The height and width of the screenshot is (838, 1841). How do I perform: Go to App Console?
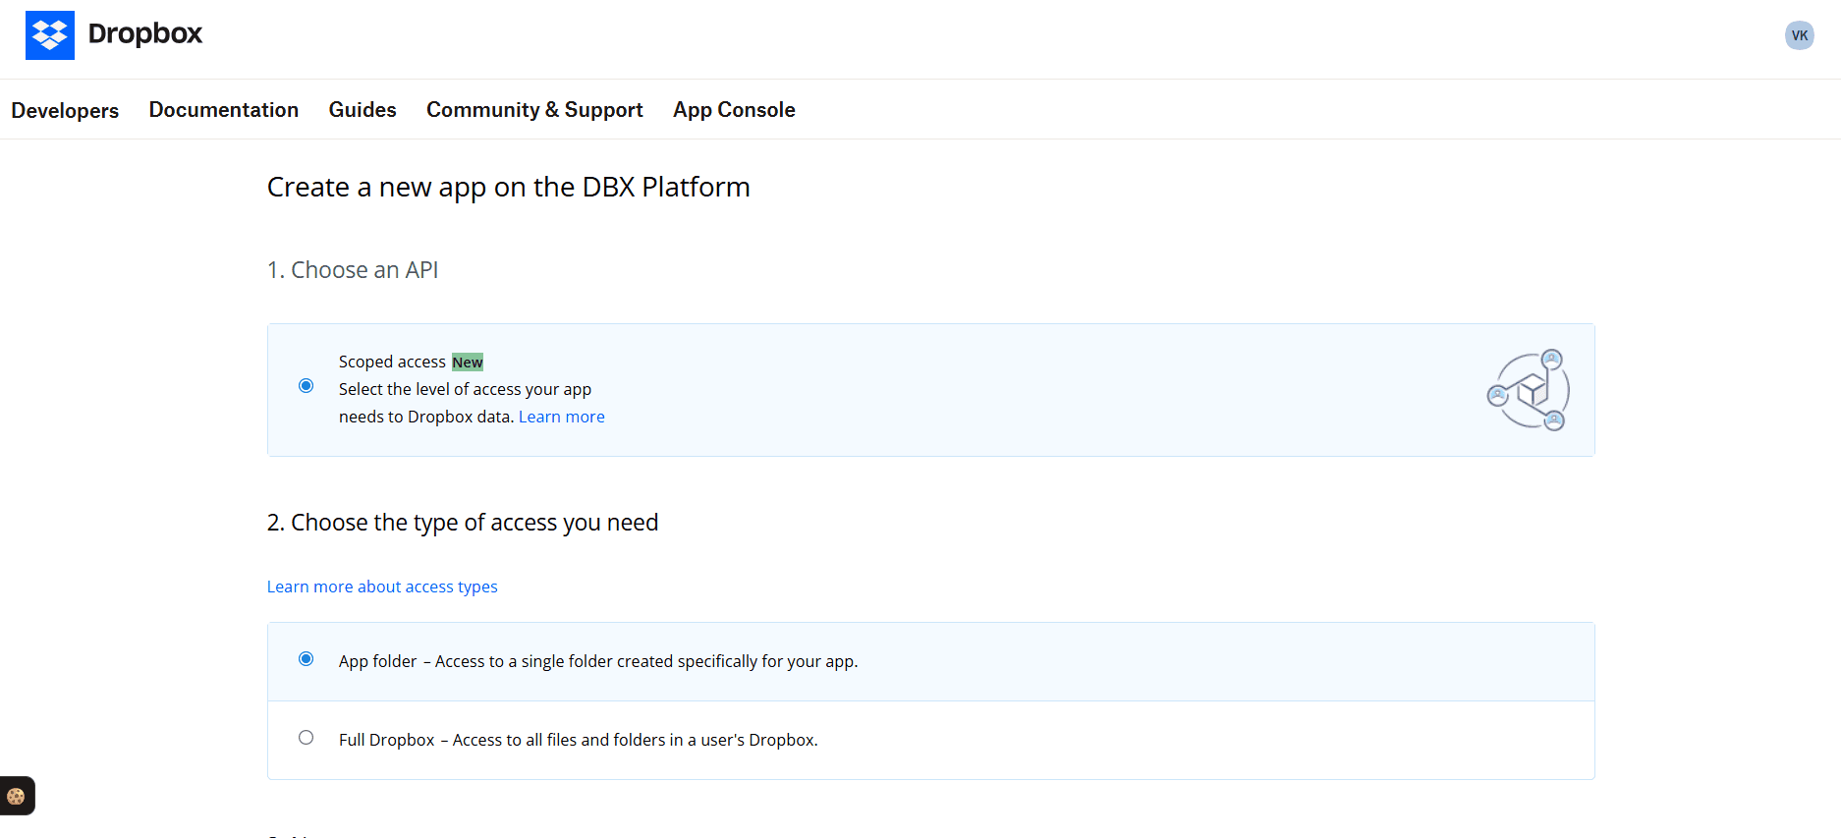pyautogui.click(x=734, y=110)
